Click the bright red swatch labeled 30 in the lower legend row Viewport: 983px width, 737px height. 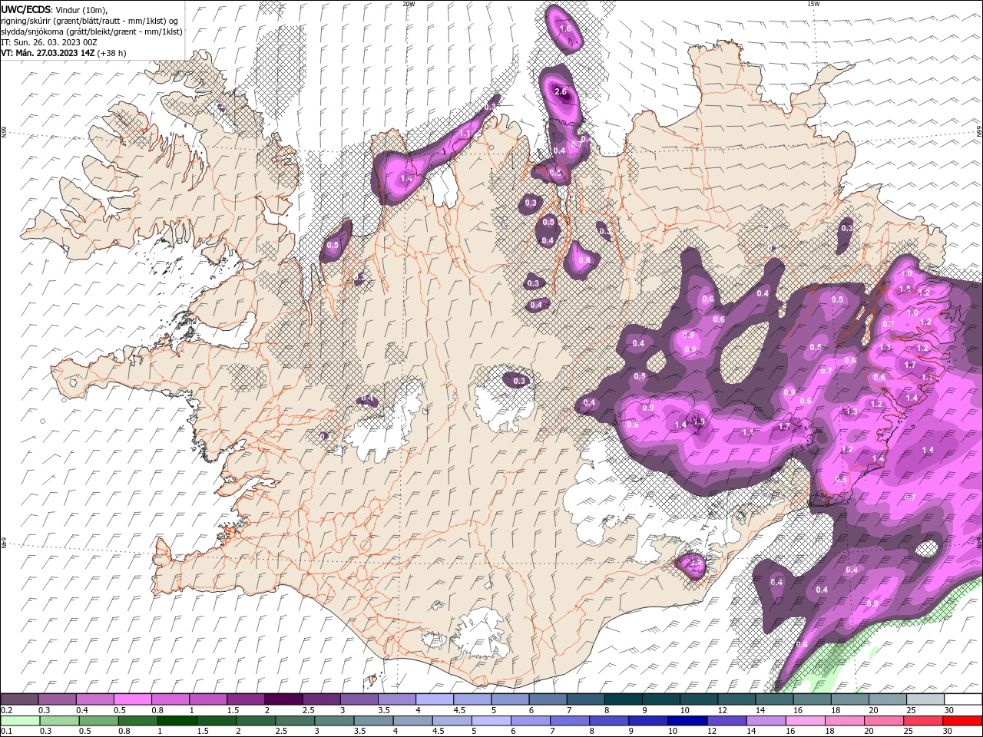(962, 720)
